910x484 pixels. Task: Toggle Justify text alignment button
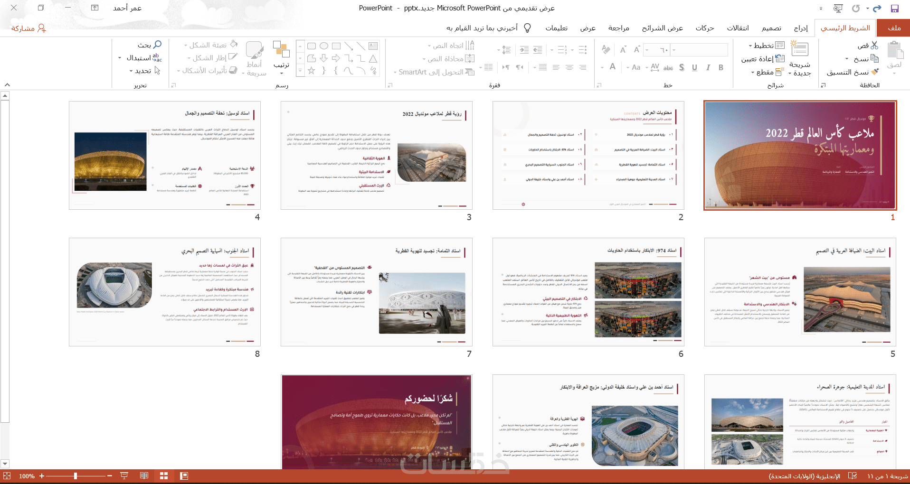point(543,67)
